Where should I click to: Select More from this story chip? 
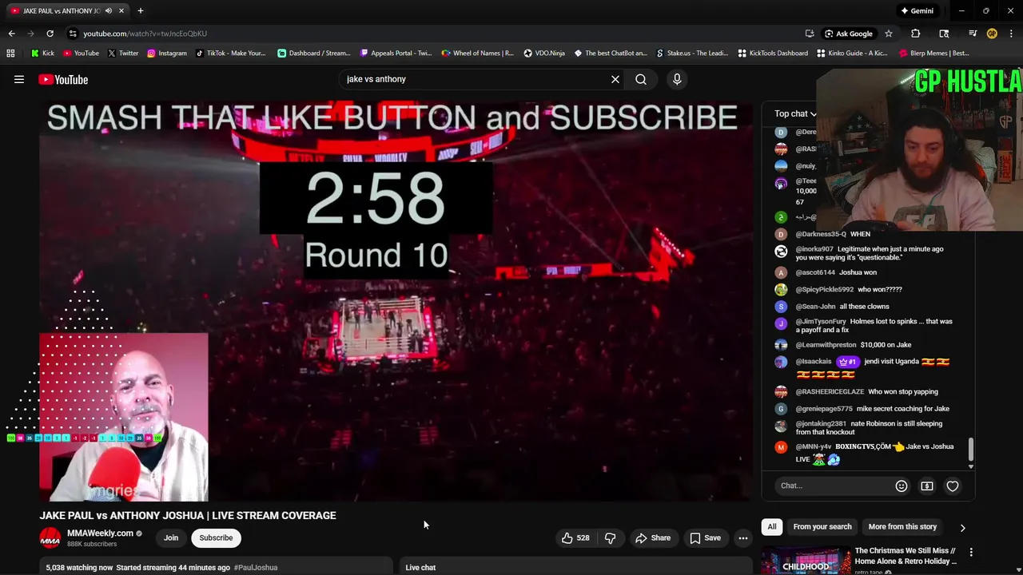point(902,527)
